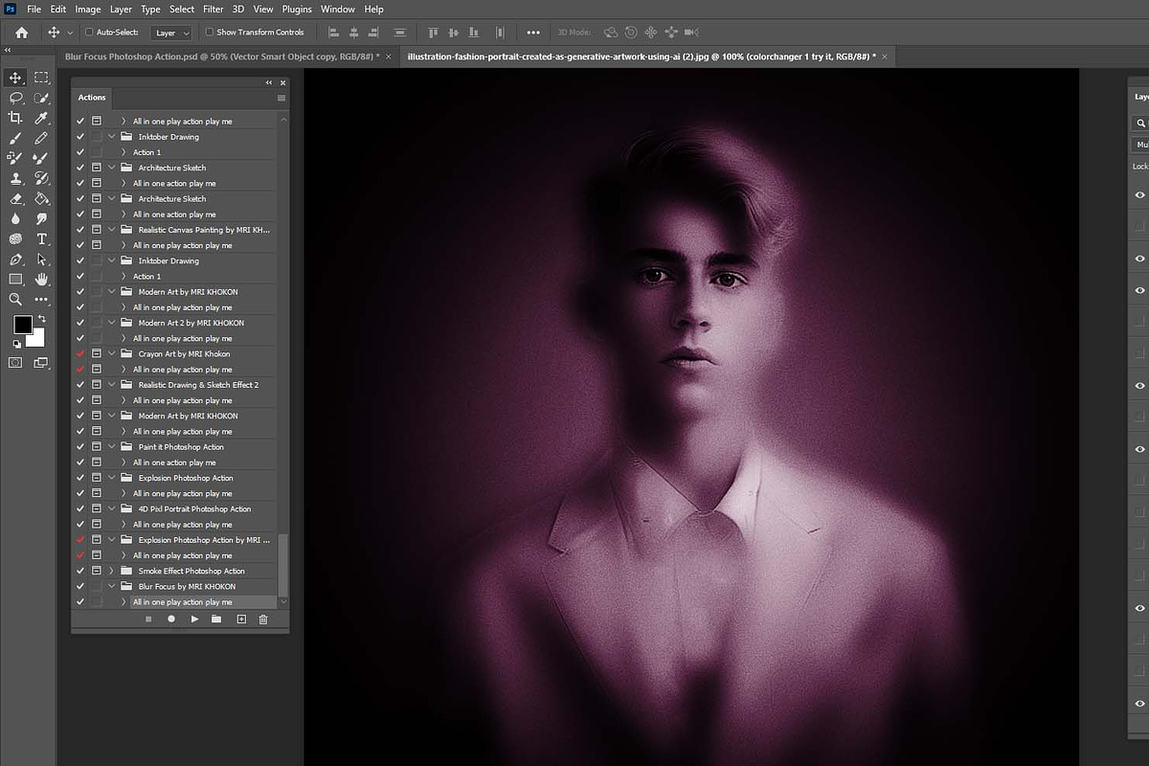
Task: Open the more align options ellipsis
Action: 533,33
